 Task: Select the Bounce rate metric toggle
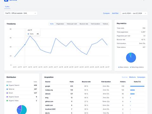coord(84,24)
